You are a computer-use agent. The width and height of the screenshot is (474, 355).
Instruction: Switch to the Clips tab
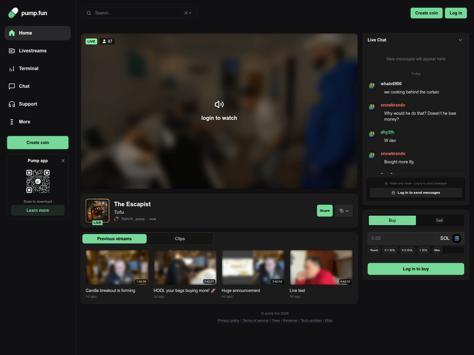click(180, 238)
